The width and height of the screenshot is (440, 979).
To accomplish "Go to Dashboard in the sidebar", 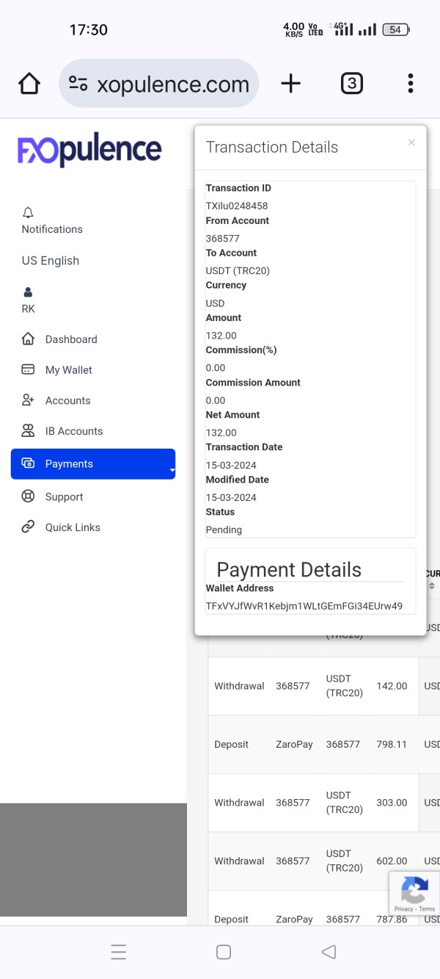I will pyautogui.click(x=71, y=339).
